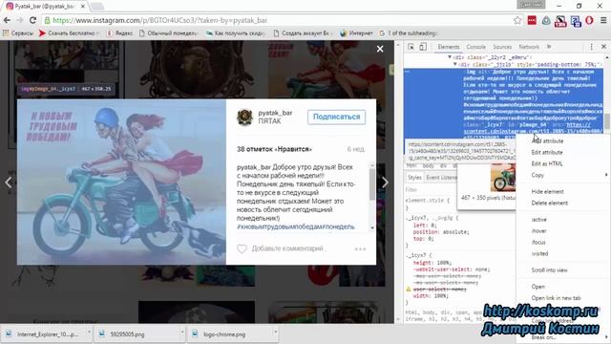611x344 pixels.
Task: Switch to the Console tab
Action: pyautogui.click(x=475, y=47)
